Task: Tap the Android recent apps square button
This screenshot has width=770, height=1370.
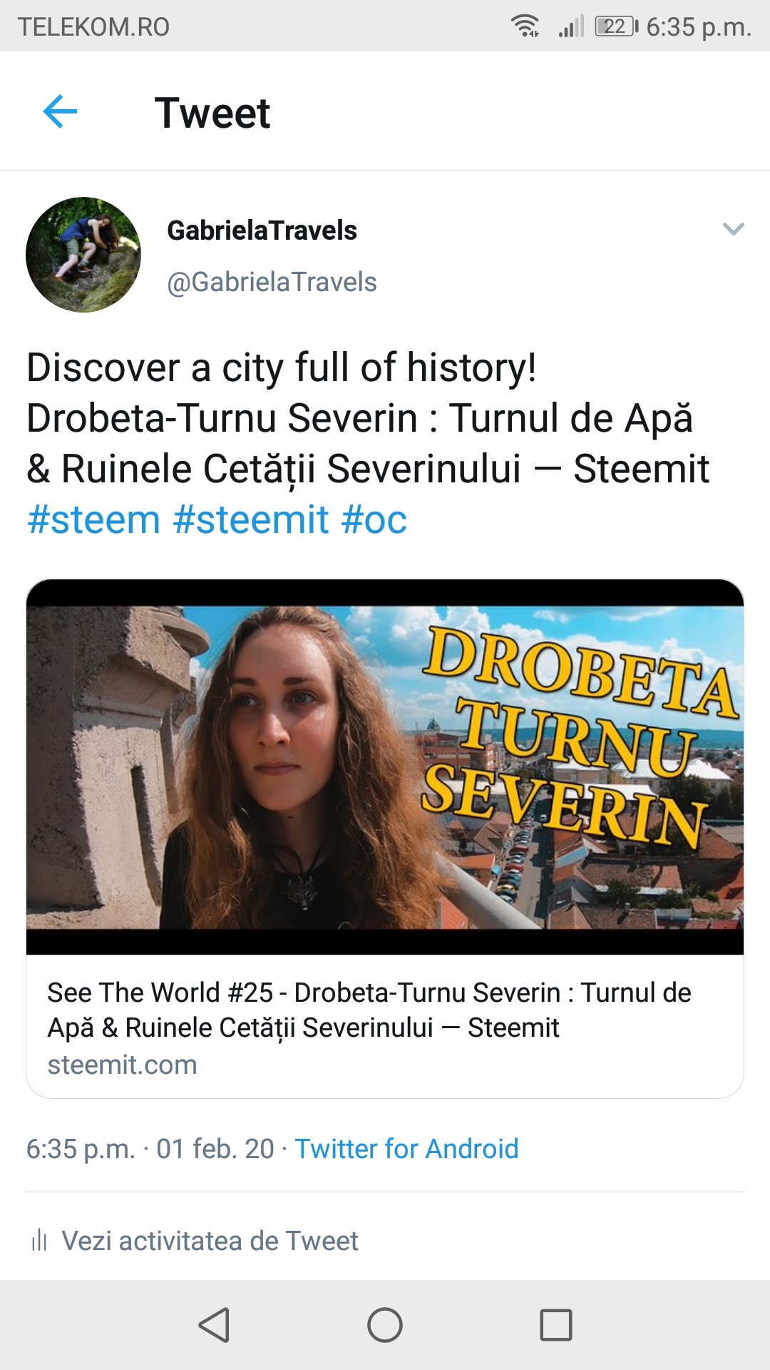Action: click(556, 1325)
